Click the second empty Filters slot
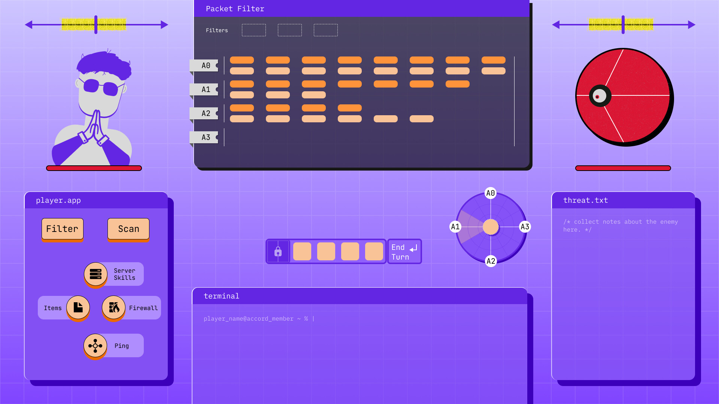 pyautogui.click(x=290, y=30)
